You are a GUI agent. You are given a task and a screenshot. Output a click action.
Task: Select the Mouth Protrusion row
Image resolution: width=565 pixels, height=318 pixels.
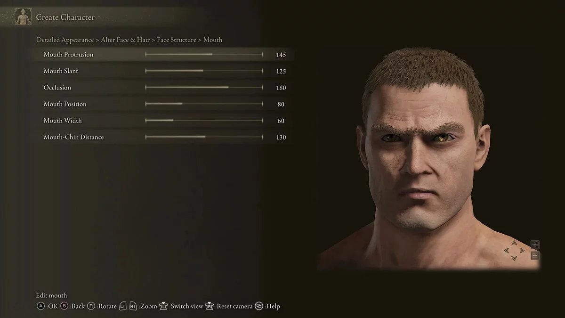coord(164,55)
